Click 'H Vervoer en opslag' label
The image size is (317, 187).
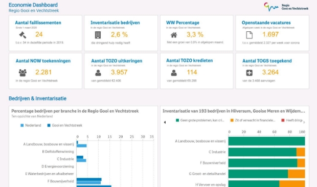click(x=211, y=184)
